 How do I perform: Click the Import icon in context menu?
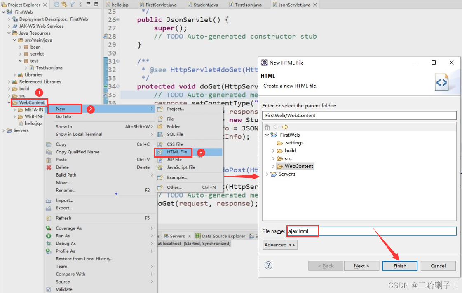coord(49,201)
